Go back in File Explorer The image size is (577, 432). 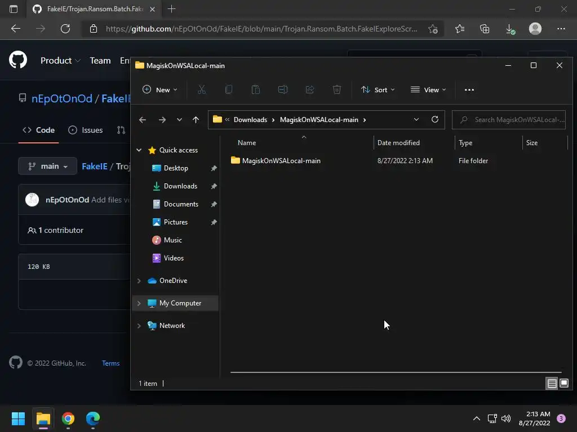click(x=143, y=120)
